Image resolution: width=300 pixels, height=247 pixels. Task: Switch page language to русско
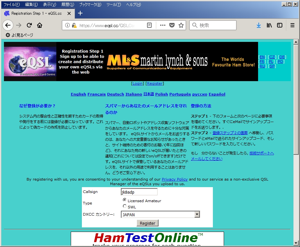[x=200, y=94]
